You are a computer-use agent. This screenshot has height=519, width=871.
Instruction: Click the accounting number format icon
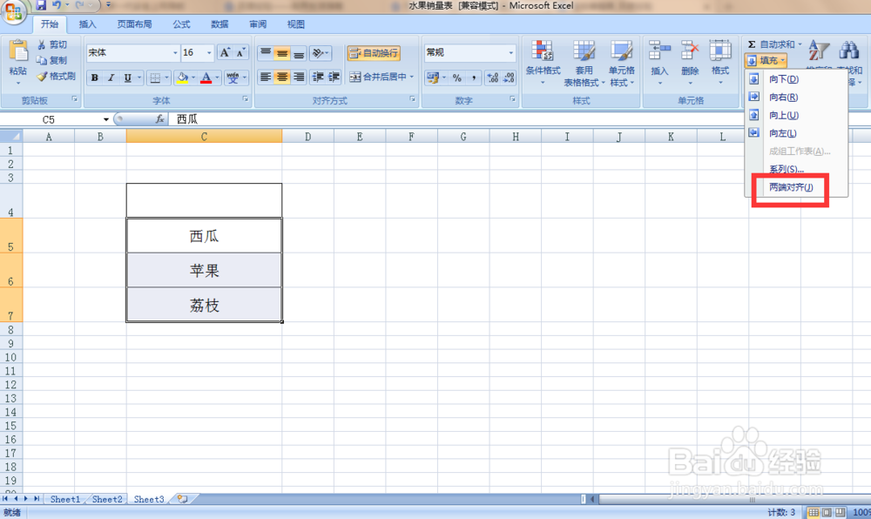coord(433,78)
